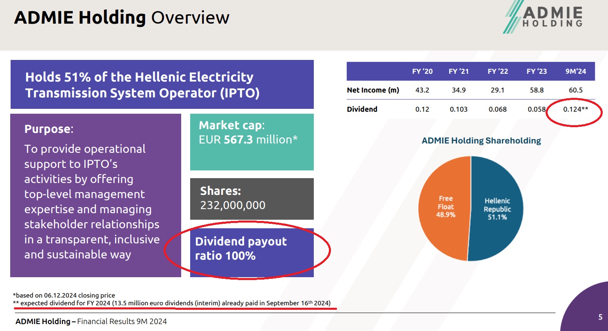Select the Market cap teal box
Image resolution: width=608 pixels, height=331 pixels.
pos(252,141)
